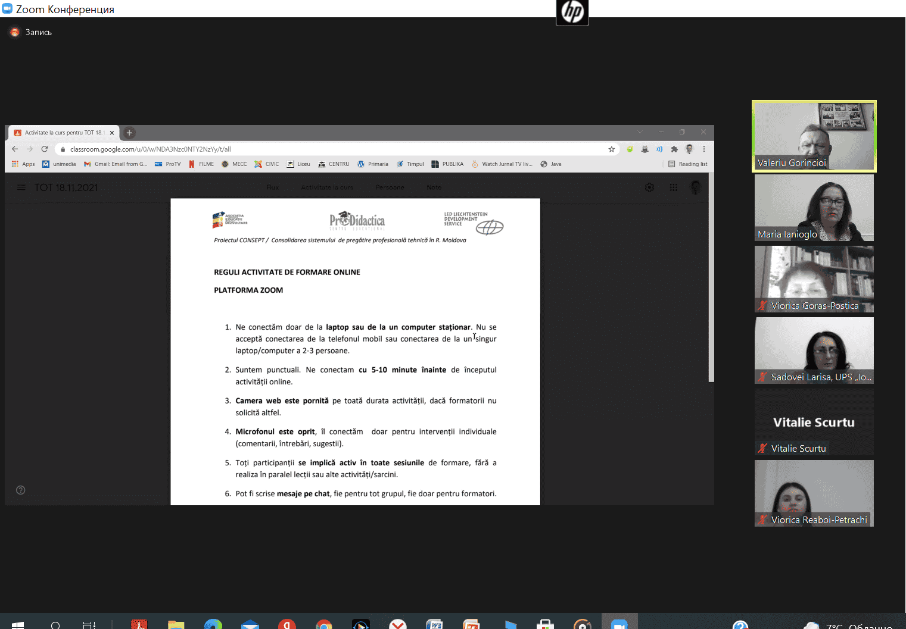Viewport: 906px width, 629px height.
Task: Open the Note tab in Classroom
Action: [434, 187]
